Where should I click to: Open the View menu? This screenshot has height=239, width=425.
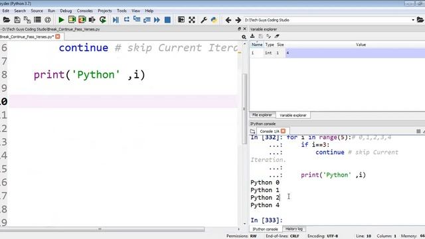click(x=135, y=11)
